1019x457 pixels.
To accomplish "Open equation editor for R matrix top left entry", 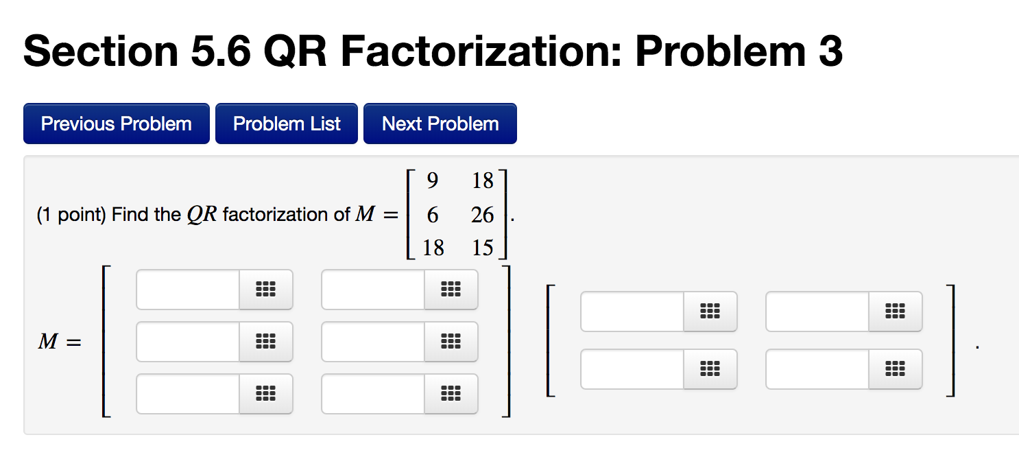I will [x=711, y=312].
